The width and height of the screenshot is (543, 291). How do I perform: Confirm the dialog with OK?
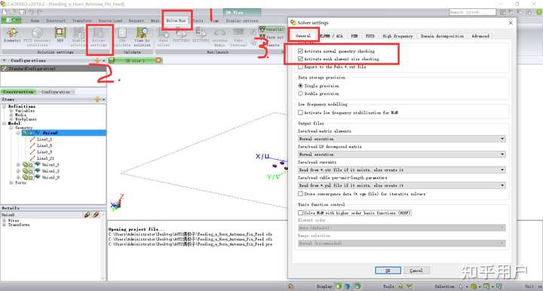[x=388, y=270]
